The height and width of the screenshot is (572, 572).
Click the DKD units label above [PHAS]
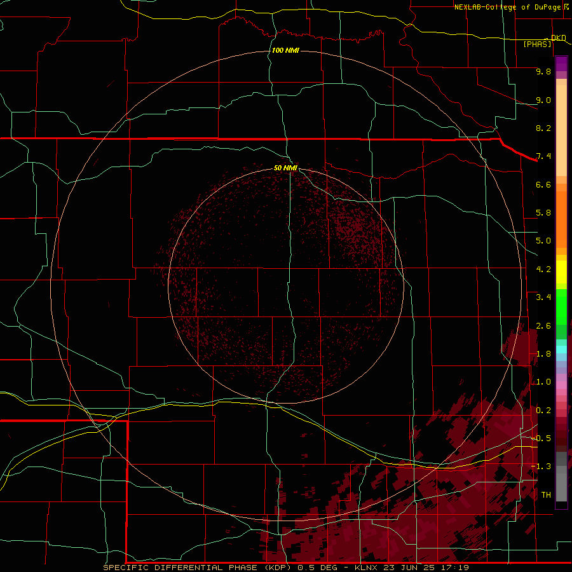558,37
